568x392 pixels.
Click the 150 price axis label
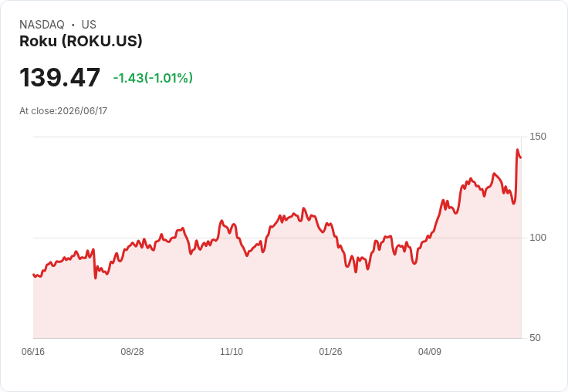point(538,137)
